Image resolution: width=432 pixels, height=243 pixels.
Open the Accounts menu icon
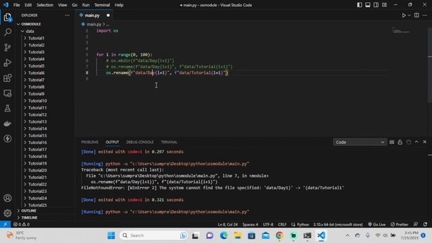(7, 198)
